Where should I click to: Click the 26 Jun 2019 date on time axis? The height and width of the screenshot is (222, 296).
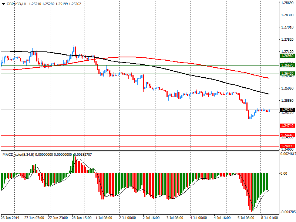(10, 218)
